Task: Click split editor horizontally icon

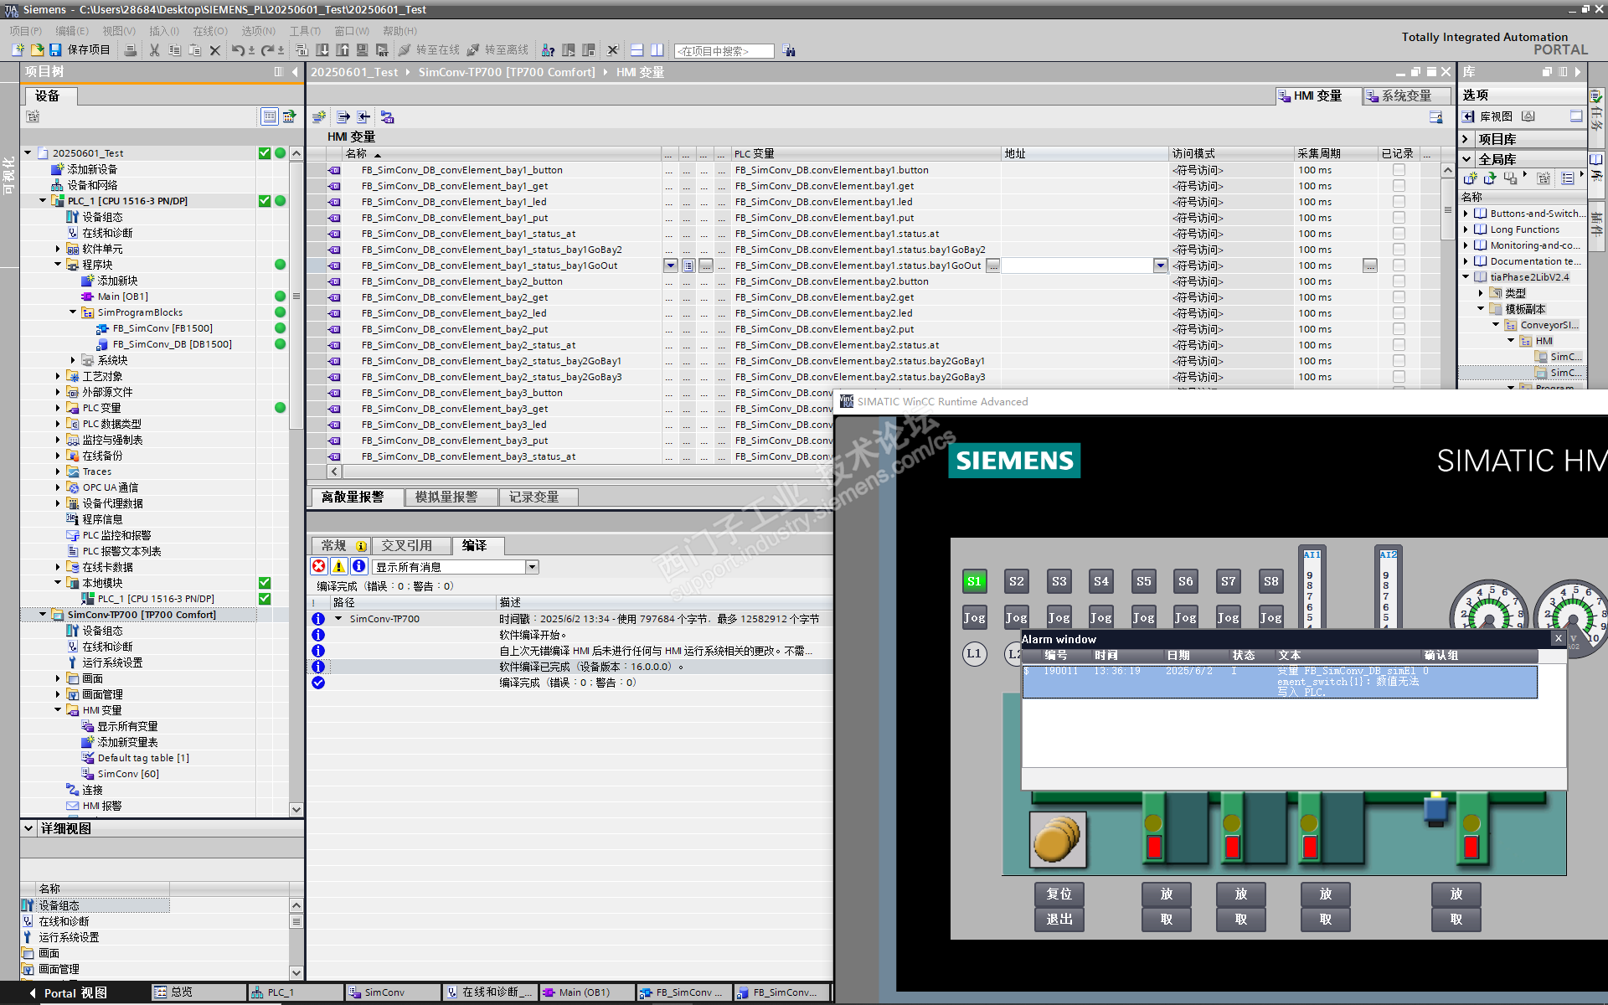Action: tap(637, 50)
